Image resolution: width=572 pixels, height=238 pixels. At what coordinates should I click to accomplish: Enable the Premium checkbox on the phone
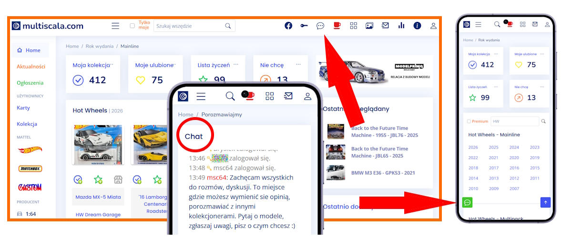tap(469, 121)
